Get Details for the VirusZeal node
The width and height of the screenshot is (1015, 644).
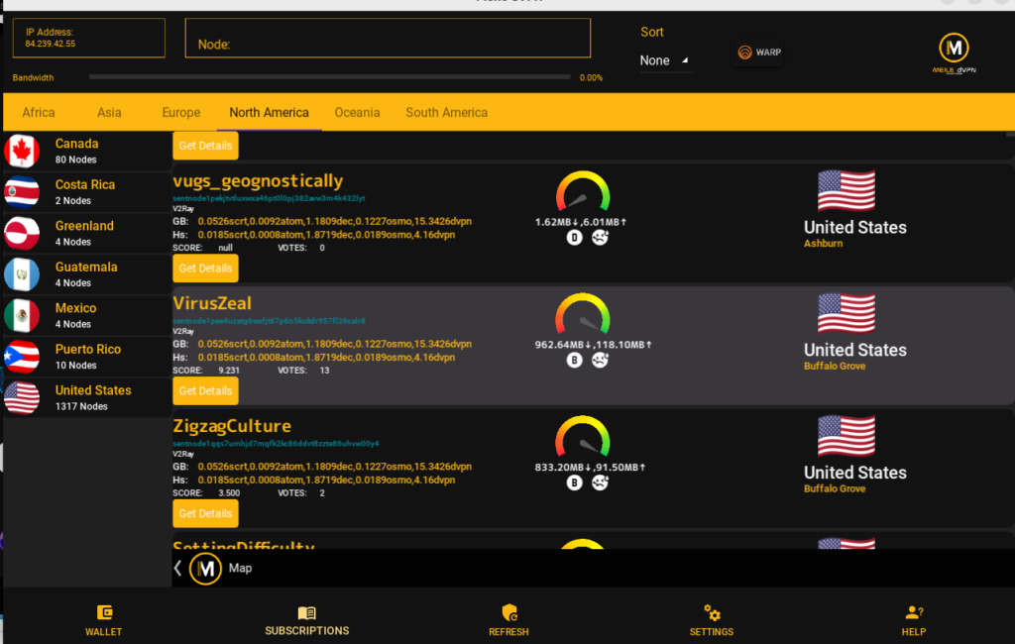tap(205, 391)
